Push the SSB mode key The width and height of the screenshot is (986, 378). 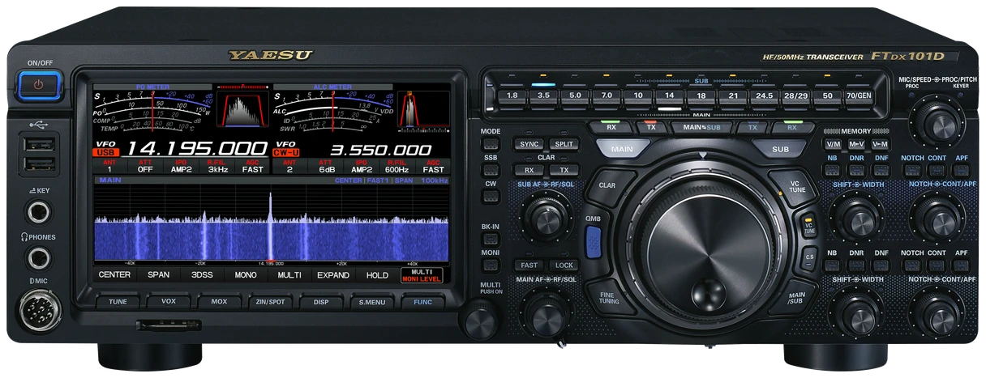click(x=490, y=171)
